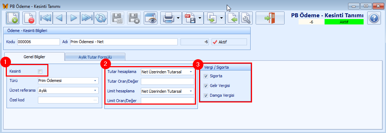Toggle the Kesinti checkbox
The image size is (386, 133).
[40, 71]
